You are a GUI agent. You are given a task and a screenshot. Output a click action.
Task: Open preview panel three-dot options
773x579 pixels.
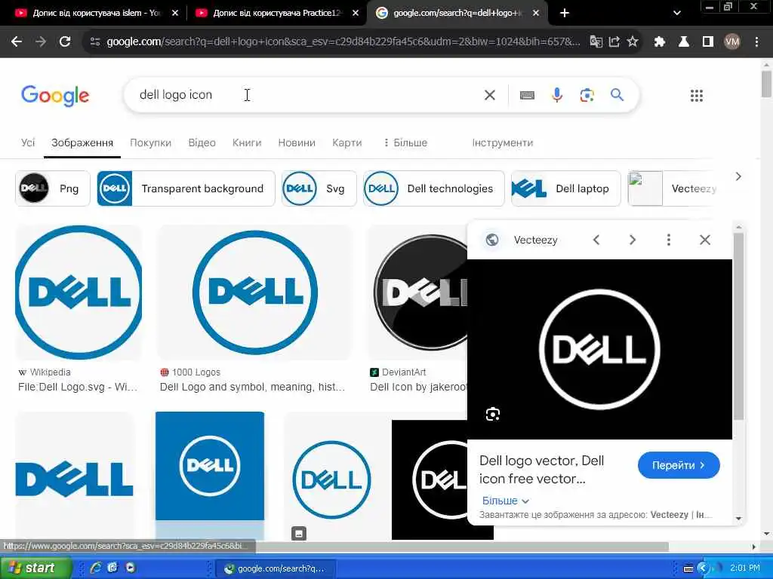pos(669,240)
